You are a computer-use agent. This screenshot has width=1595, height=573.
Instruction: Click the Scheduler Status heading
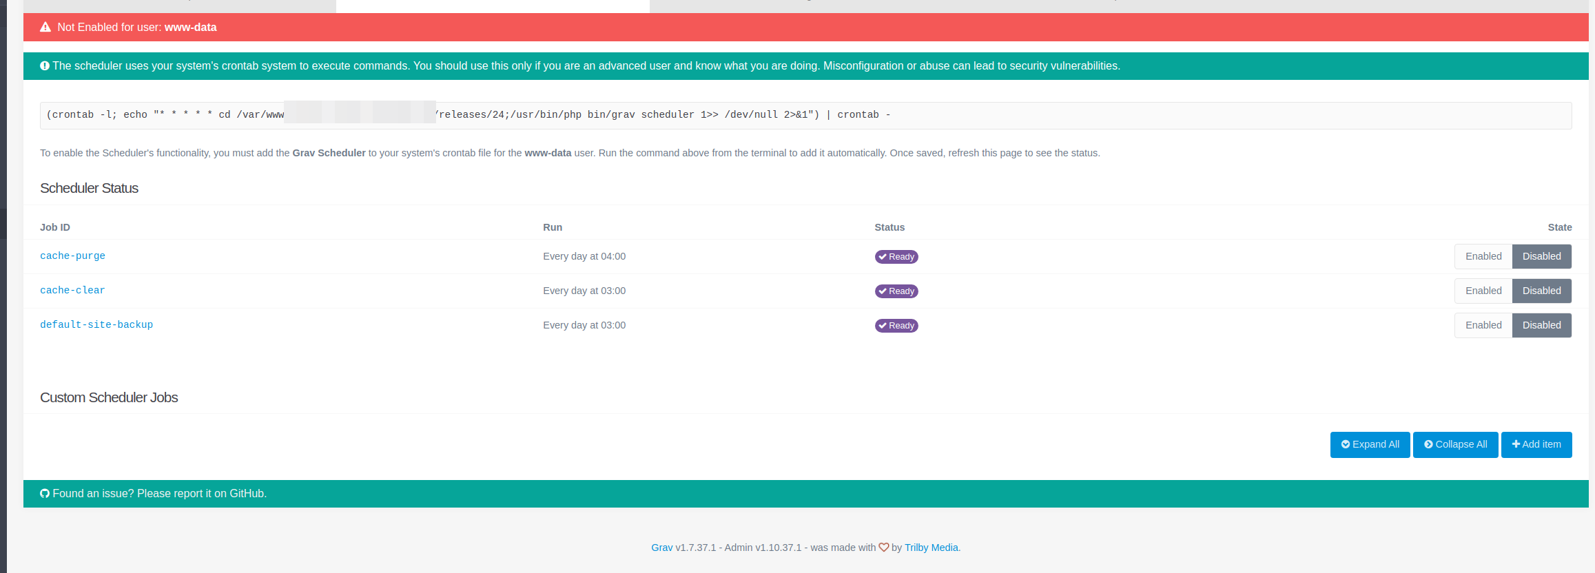(x=89, y=188)
